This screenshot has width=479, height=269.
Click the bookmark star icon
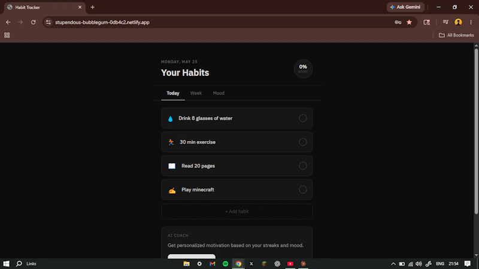tap(410, 22)
